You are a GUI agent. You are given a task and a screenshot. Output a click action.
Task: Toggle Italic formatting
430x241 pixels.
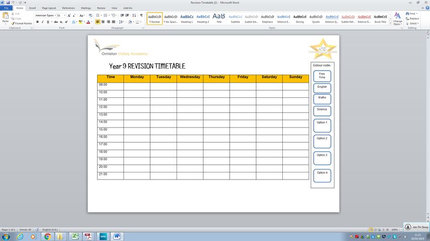42,22
